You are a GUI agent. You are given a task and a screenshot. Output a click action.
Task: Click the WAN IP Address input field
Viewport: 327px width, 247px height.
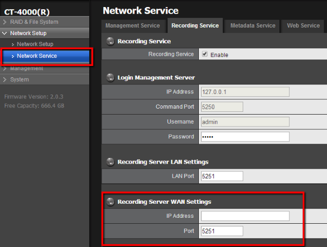click(245, 216)
